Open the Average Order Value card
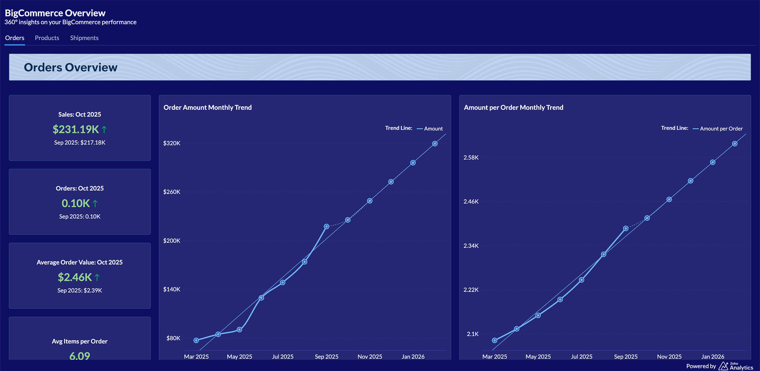This screenshot has width=760, height=371. tap(80, 276)
